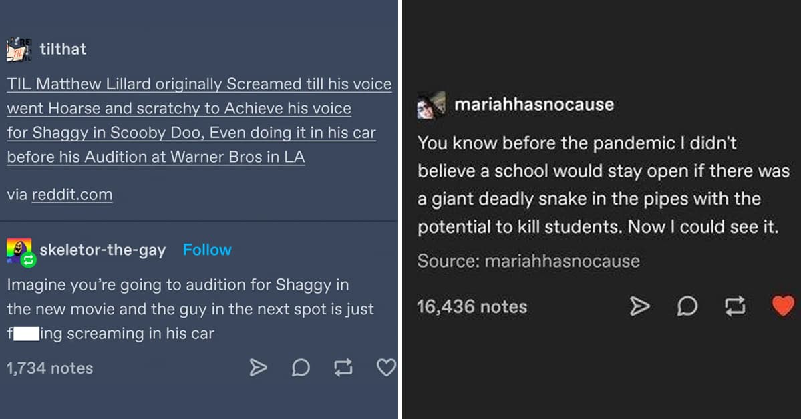View 16,436 notes on snake post
This screenshot has height=419, width=801.
point(472,307)
